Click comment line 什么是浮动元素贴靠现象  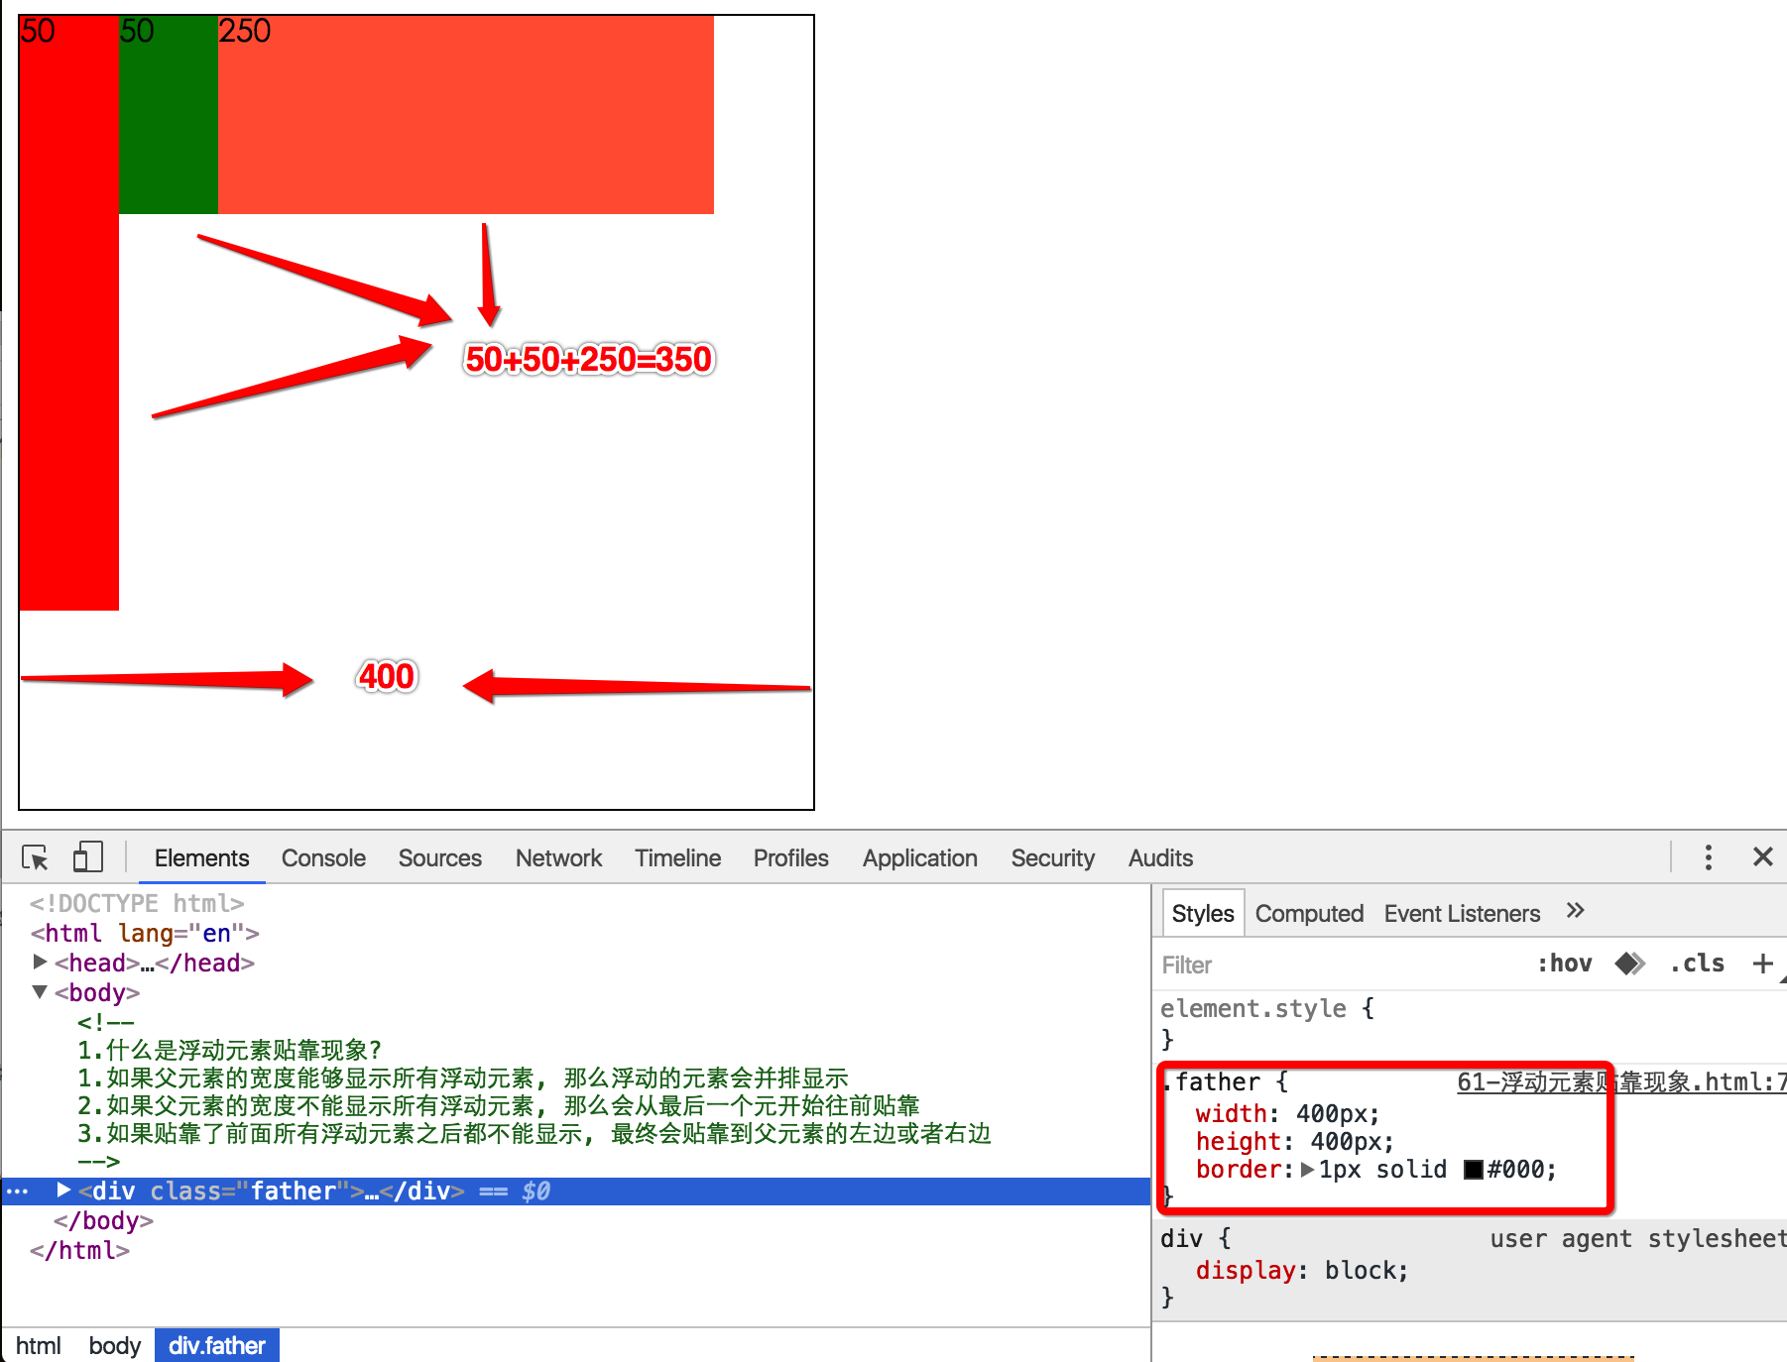tap(230, 1050)
